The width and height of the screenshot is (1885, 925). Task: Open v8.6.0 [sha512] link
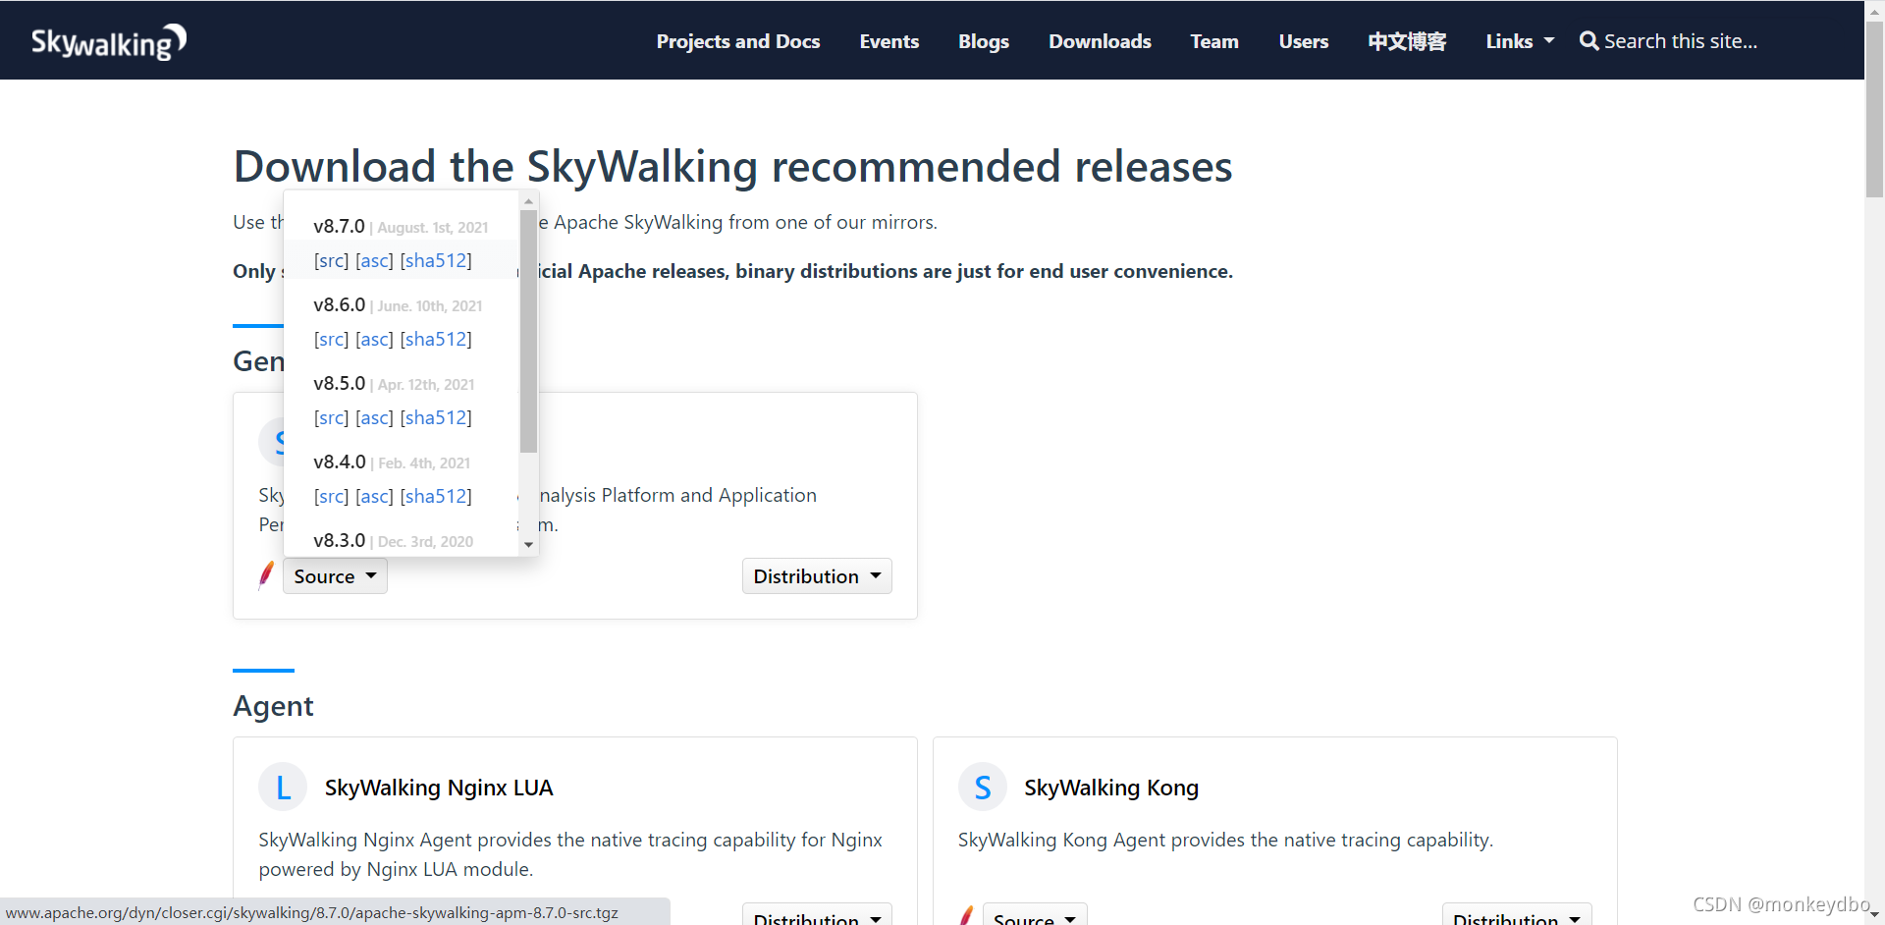(436, 339)
